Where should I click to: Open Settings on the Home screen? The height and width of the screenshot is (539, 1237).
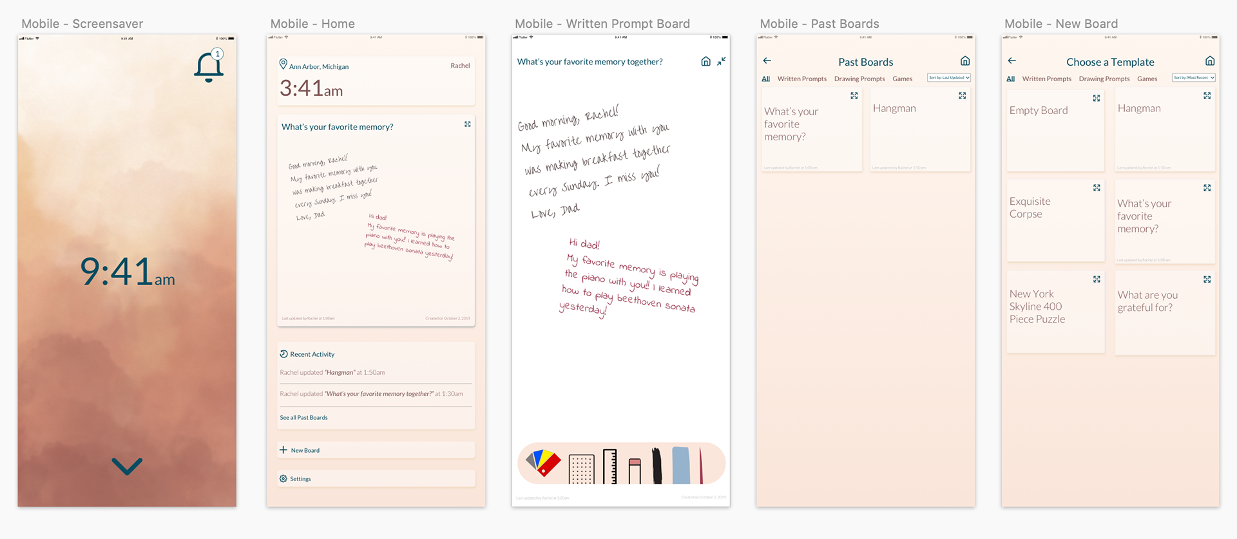(376, 478)
